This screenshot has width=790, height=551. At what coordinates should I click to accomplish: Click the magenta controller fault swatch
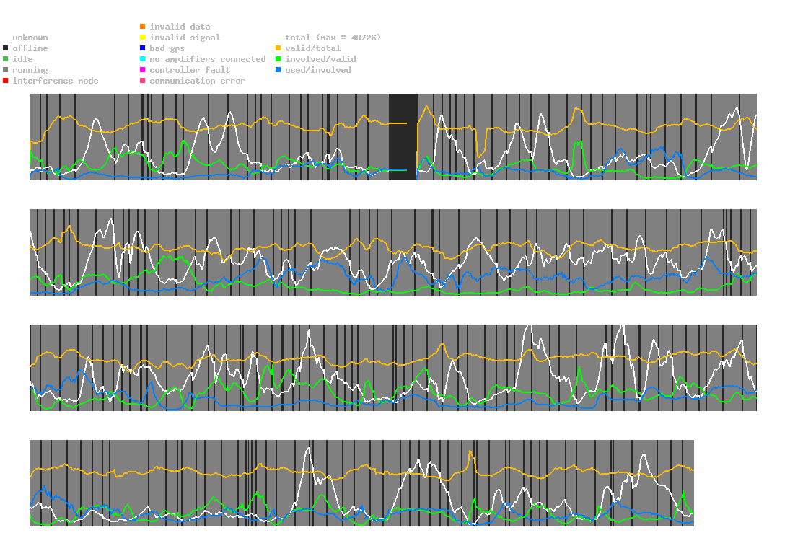tap(143, 70)
